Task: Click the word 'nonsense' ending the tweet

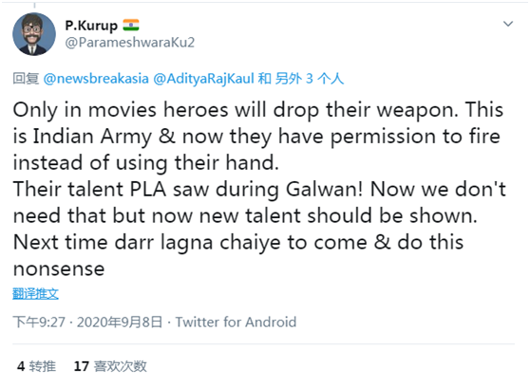Action: click(x=59, y=269)
